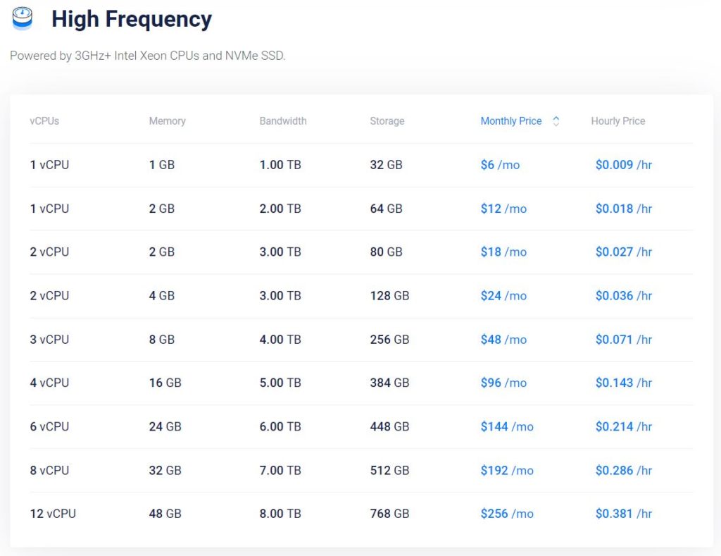The width and height of the screenshot is (721, 556).
Task: Sort by Monthly Price column header
Action: 511,121
